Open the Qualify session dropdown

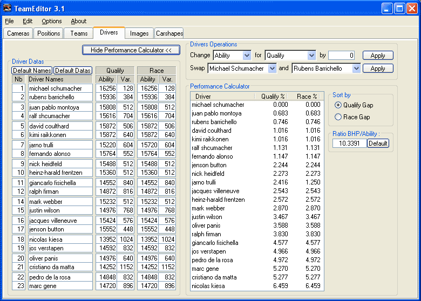pyautogui.click(x=311, y=55)
